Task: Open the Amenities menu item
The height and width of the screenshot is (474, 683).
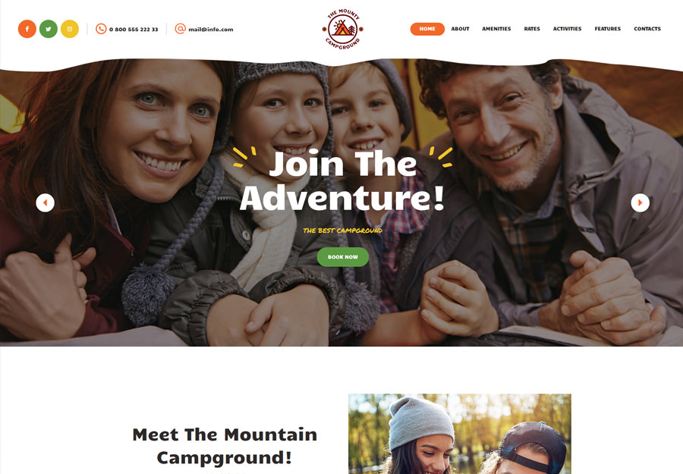Action: tap(496, 29)
